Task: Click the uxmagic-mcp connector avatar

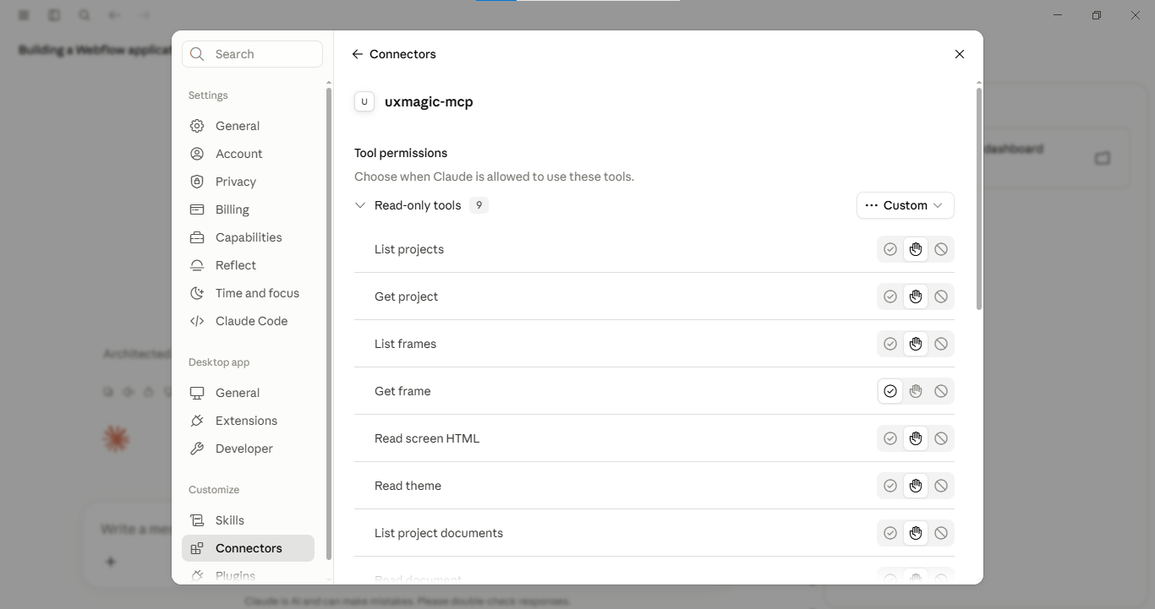Action: (x=364, y=101)
